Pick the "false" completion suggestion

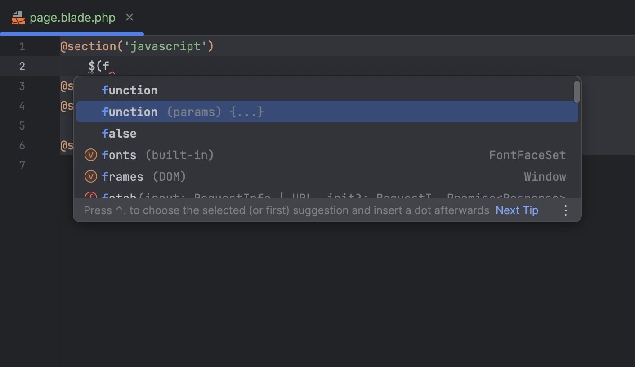pyautogui.click(x=119, y=134)
